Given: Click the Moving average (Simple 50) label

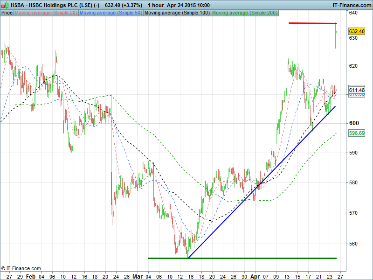Looking at the screenshot, I should 111,13.
